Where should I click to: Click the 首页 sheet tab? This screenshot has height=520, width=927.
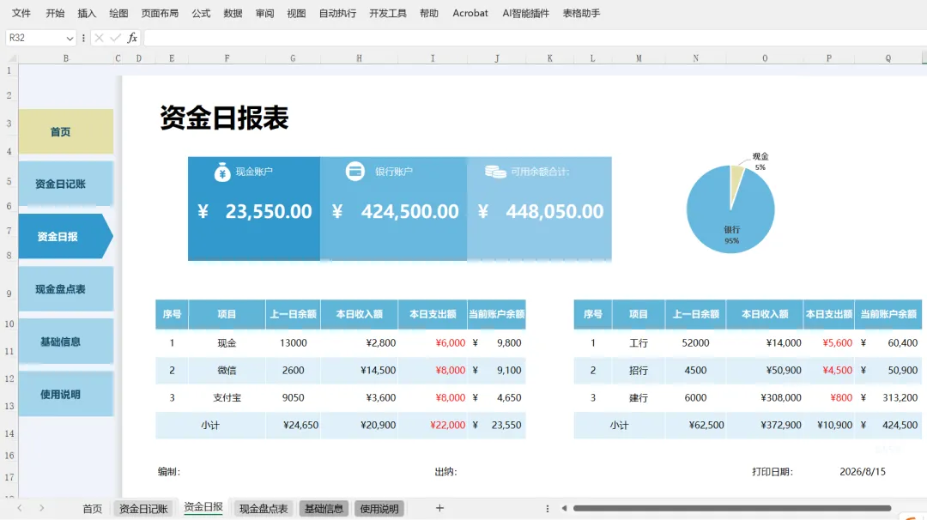[92, 509]
